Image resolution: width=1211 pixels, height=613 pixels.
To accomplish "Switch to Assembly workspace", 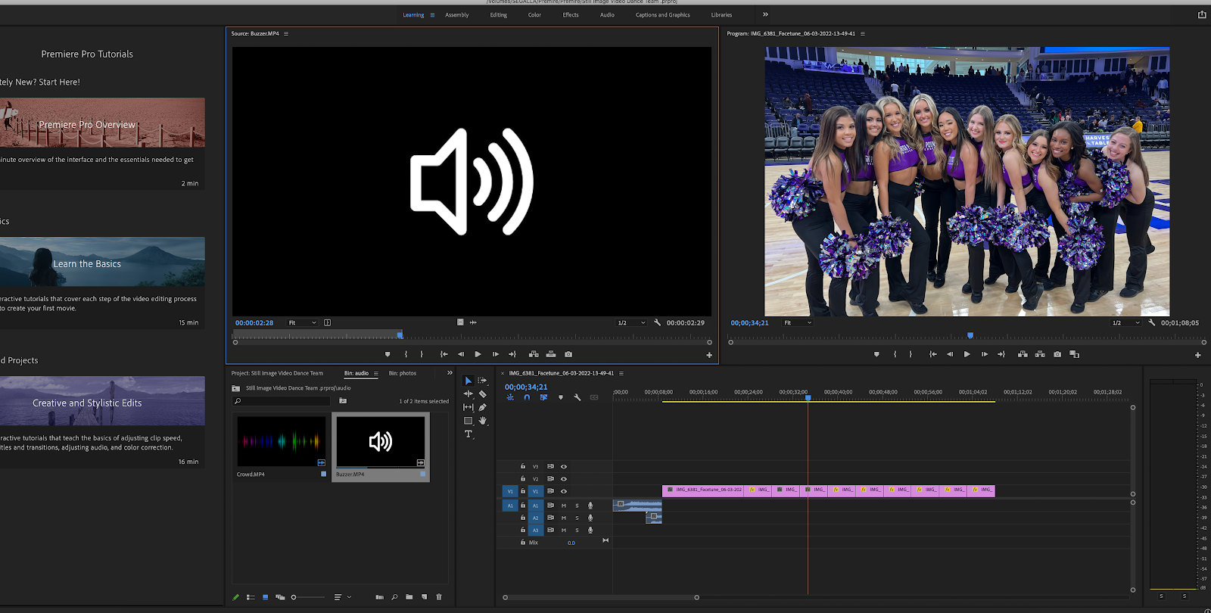I will (x=456, y=15).
